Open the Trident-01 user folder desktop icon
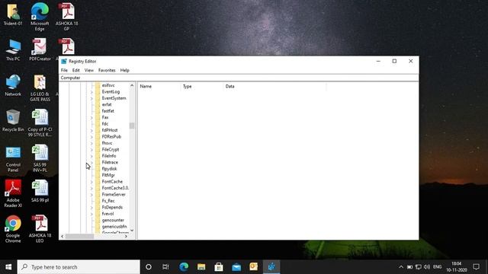 pos(13,14)
